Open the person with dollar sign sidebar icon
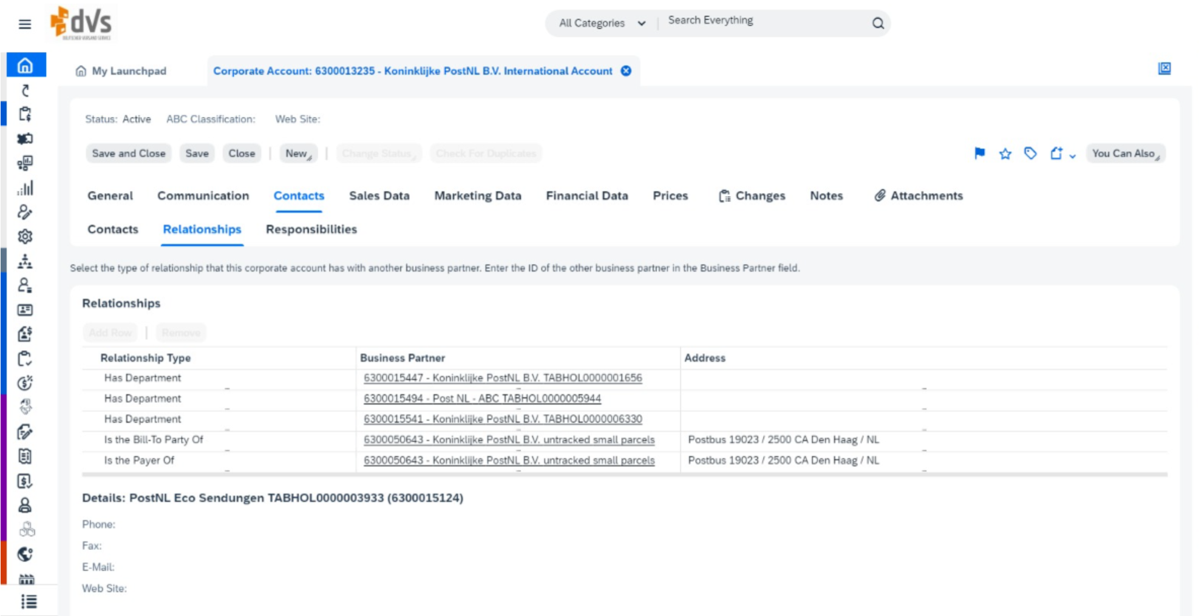The width and height of the screenshot is (1199, 616). tap(25, 334)
